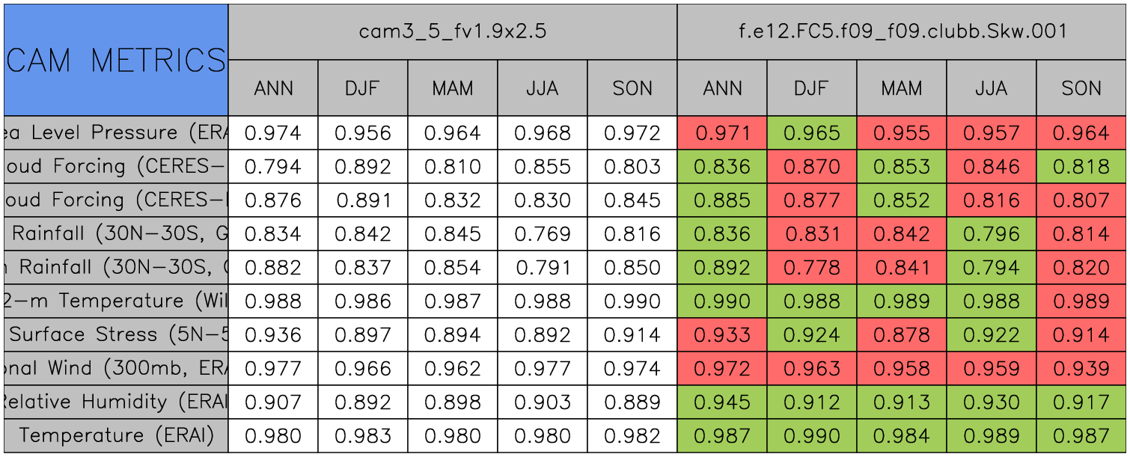Click the red 0.939 cell
Image resolution: width=1130 pixels, height=457 pixels.
1081,369
